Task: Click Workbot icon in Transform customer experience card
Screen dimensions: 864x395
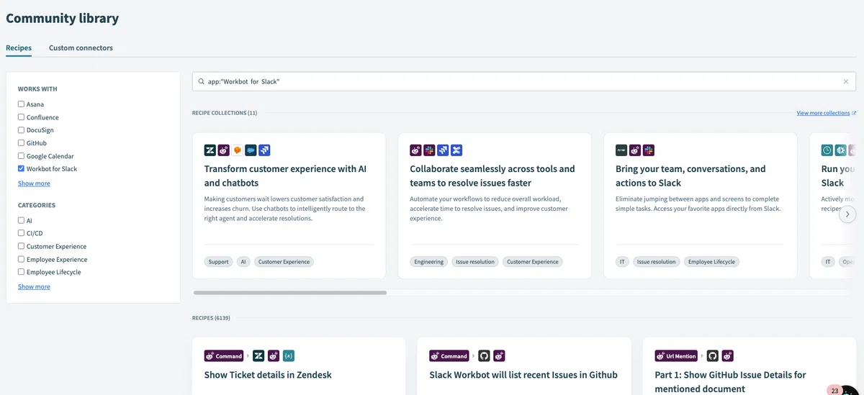Action: click(x=224, y=150)
